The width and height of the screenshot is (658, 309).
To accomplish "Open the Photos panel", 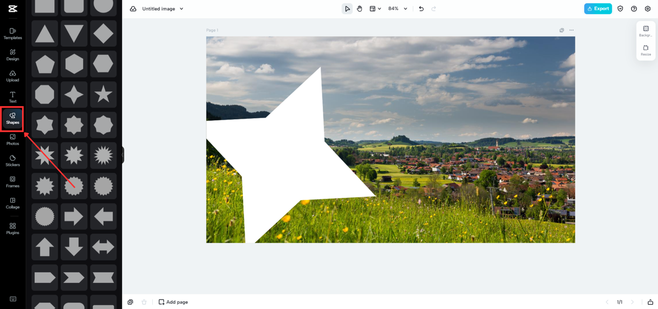I will [12, 139].
